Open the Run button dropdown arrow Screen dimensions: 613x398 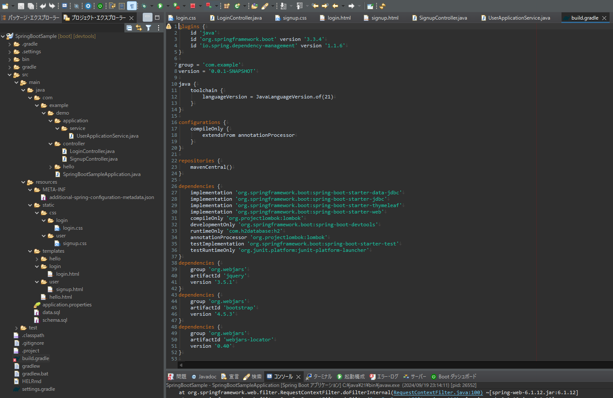(167, 6)
